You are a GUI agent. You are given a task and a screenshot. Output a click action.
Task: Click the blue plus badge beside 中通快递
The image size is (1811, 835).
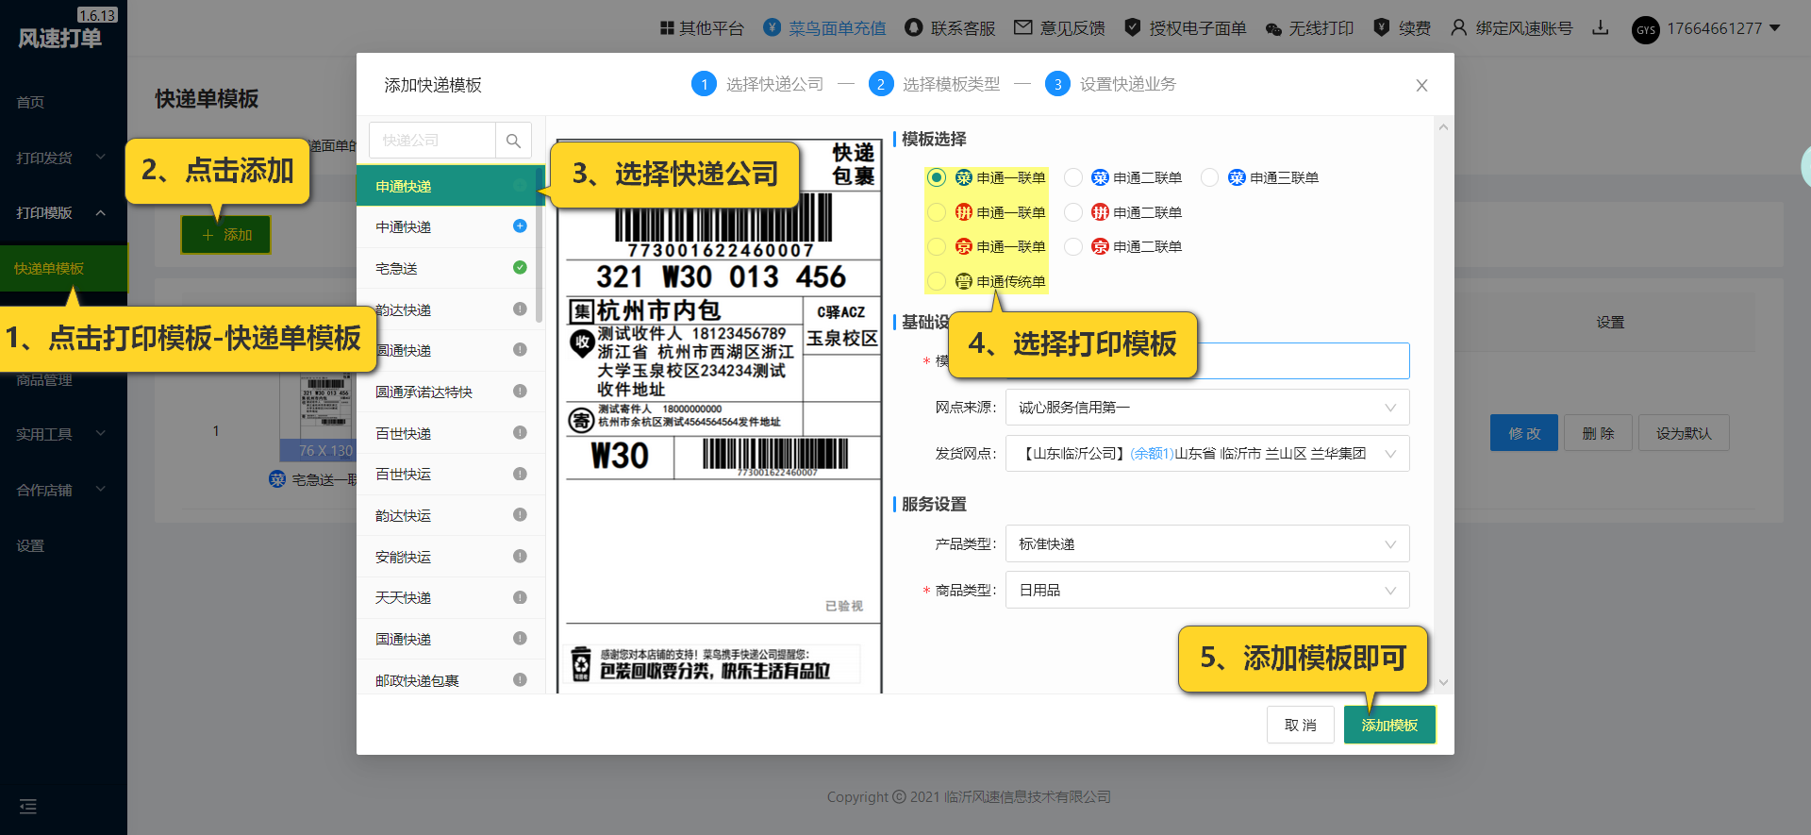[x=520, y=226]
